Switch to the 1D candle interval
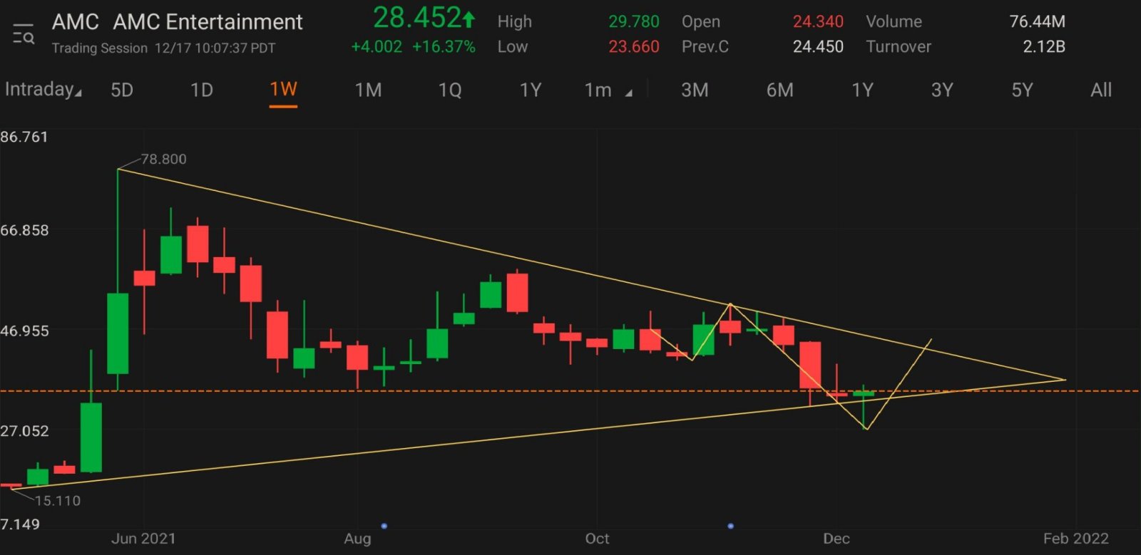Screen dimensions: 1141x555 tap(202, 90)
